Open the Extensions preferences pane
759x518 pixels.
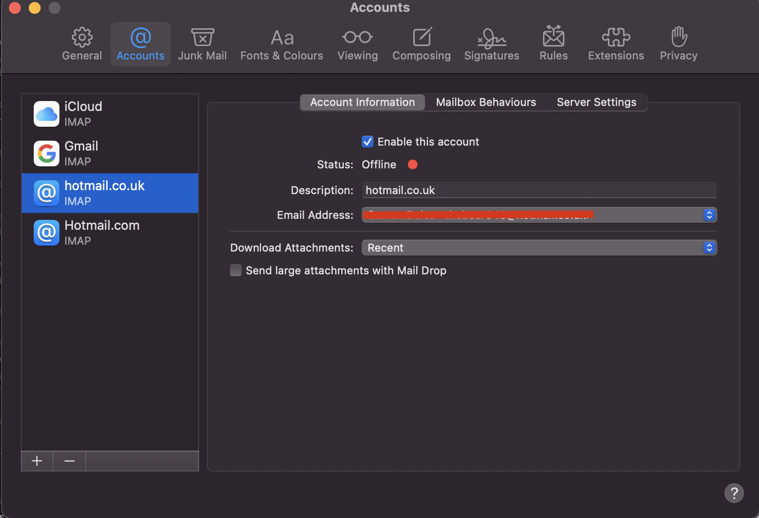616,44
